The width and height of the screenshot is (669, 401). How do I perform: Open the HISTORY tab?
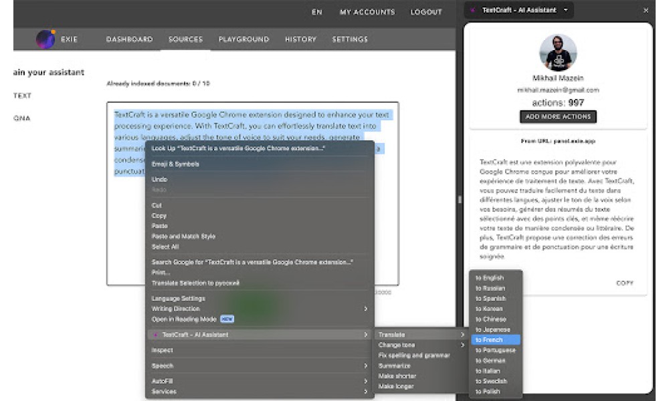point(300,39)
